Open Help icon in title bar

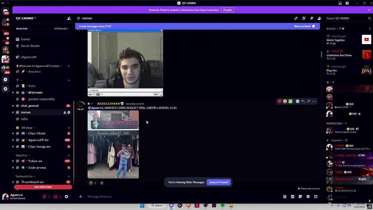coord(347,3)
